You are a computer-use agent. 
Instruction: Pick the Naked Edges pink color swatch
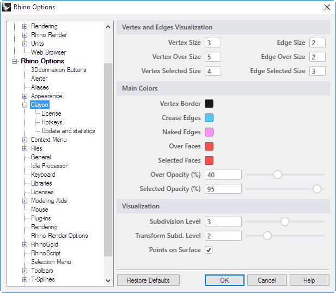209,132
